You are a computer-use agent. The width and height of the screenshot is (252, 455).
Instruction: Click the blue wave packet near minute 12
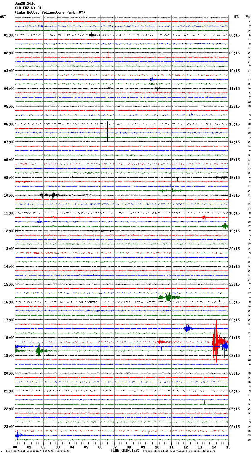187,328
